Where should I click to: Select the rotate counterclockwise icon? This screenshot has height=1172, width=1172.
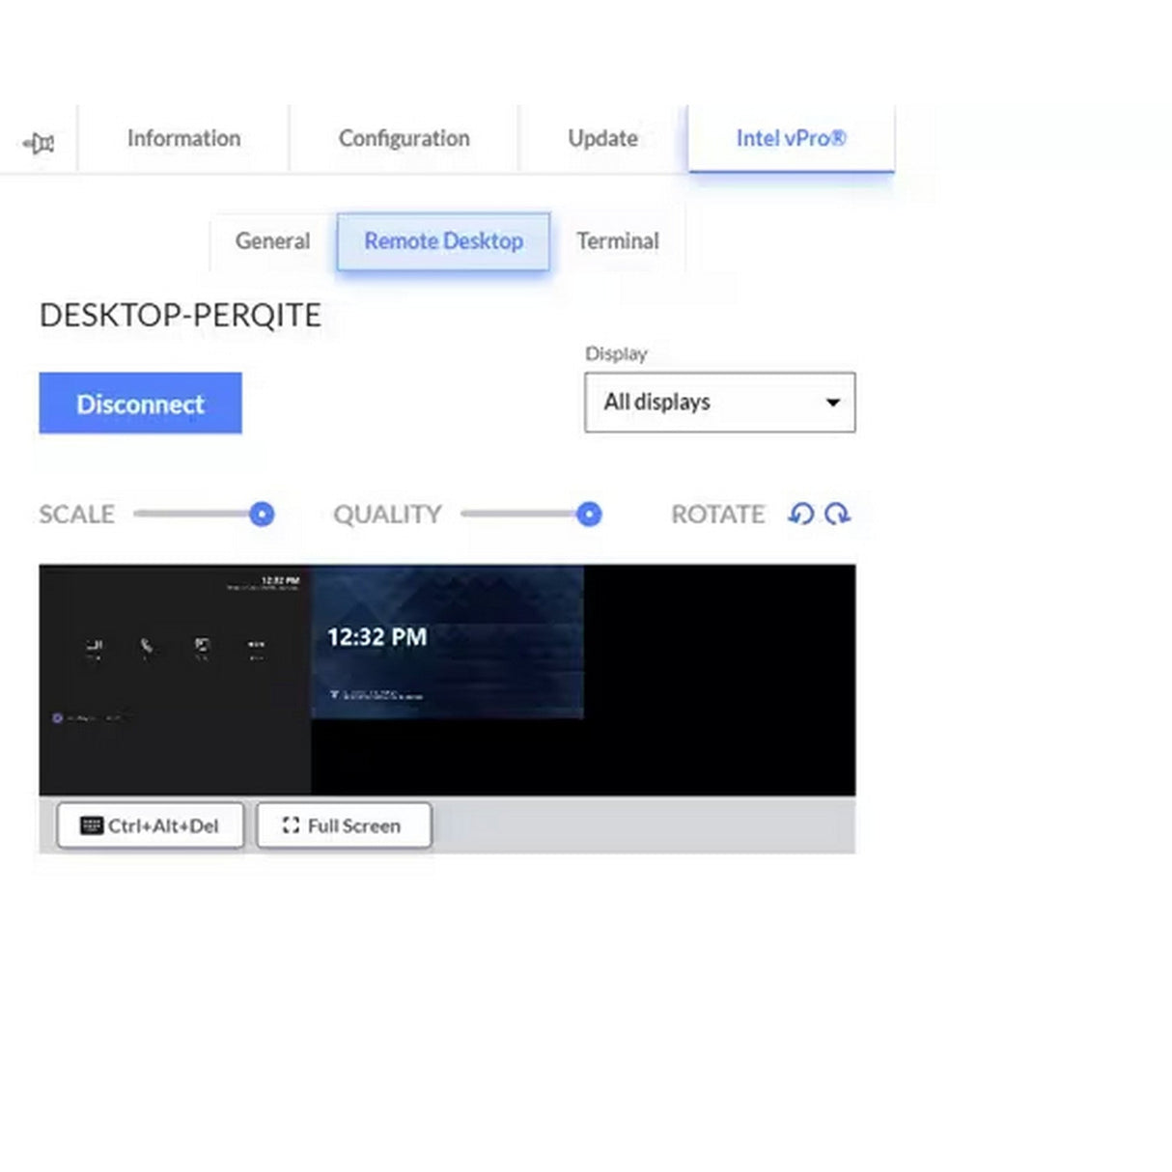click(799, 515)
